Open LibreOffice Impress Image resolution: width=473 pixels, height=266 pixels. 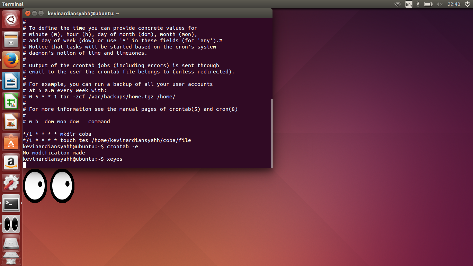click(11, 121)
